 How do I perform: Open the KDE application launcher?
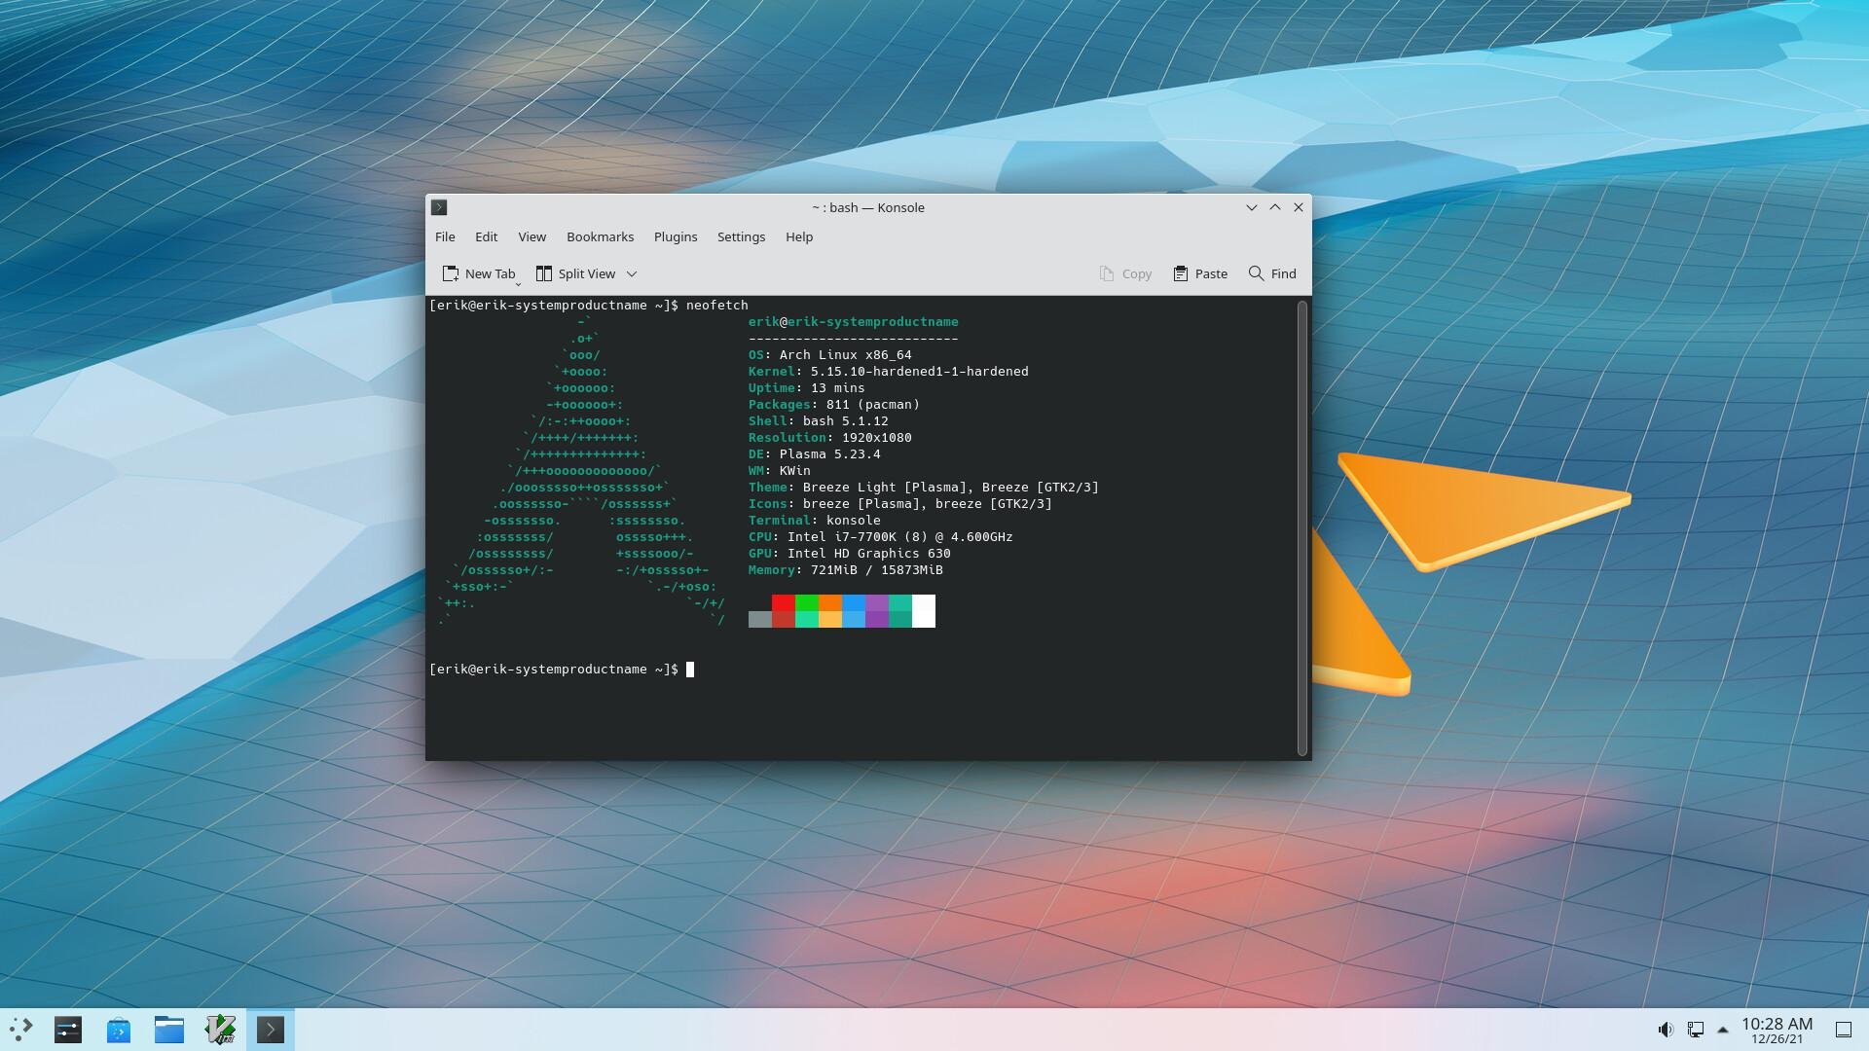(20, 1029)
